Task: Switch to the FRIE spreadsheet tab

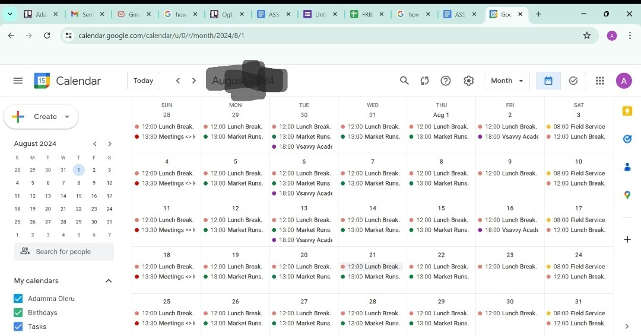Action: [367, 14]
